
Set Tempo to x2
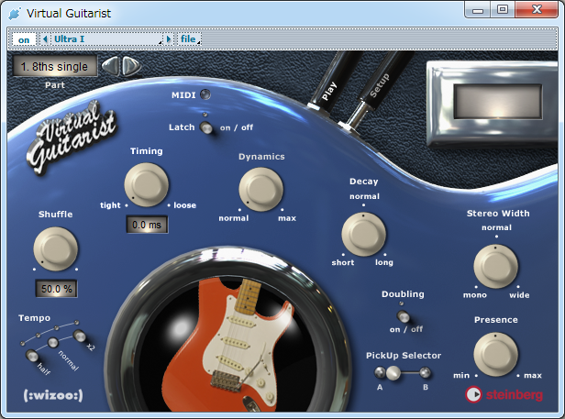click(x=79, y=336)
